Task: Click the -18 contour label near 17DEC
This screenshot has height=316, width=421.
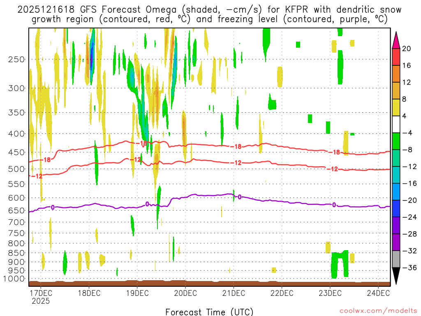Action: click(45, 160)
